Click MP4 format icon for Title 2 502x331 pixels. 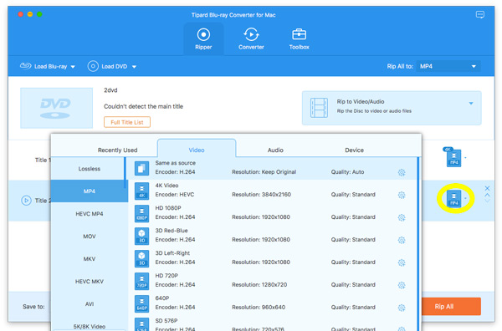[453, 199]
